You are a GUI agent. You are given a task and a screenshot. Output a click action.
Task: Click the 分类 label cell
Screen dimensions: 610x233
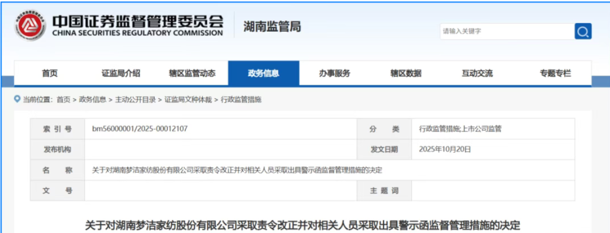click(x=385, y=129)
